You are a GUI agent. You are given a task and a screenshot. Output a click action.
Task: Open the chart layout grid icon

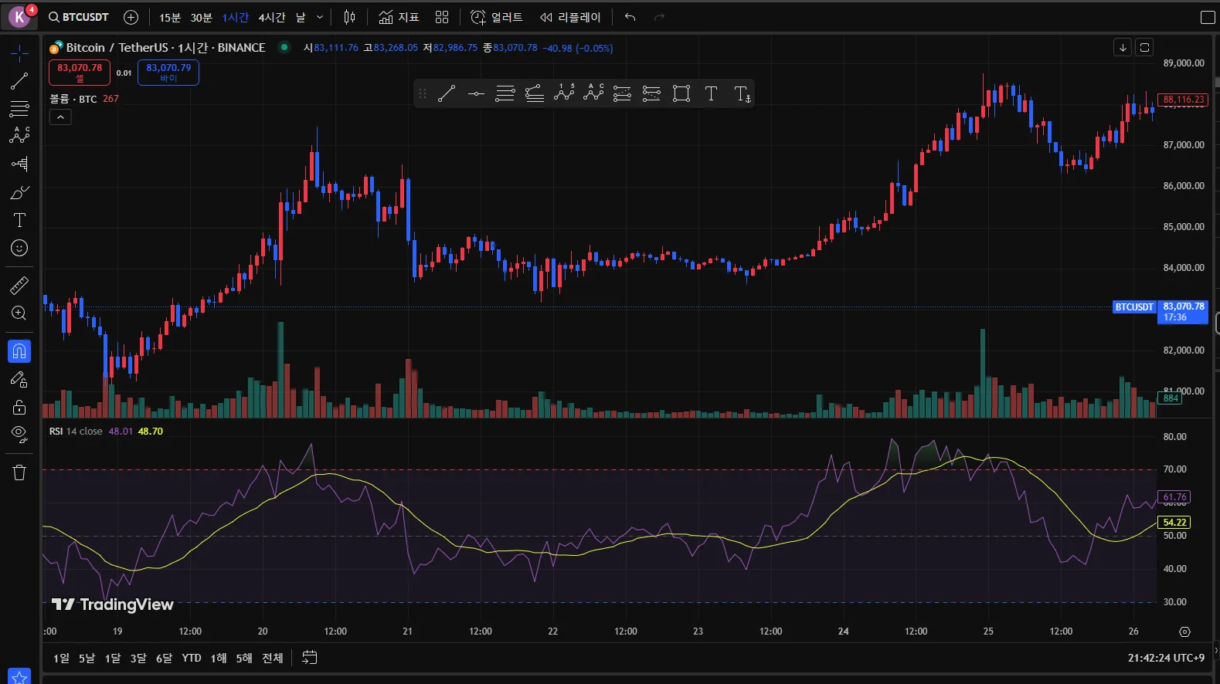pos(442,17)
